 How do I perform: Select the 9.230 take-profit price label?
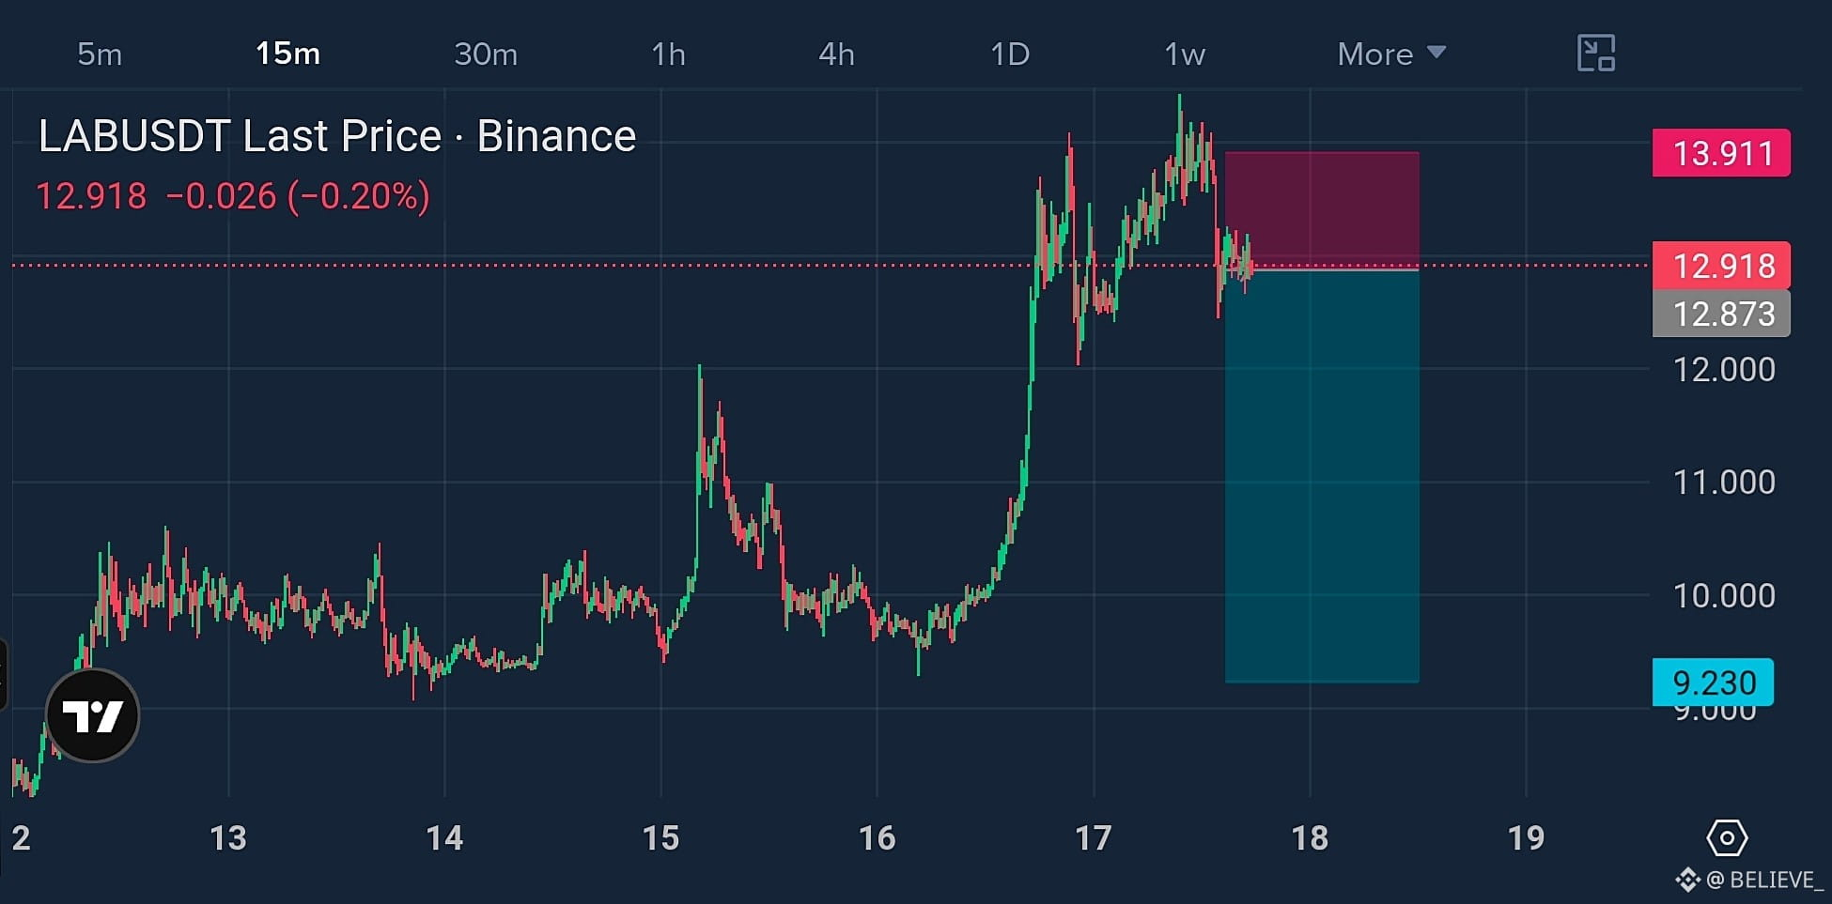coord(1714,682)
